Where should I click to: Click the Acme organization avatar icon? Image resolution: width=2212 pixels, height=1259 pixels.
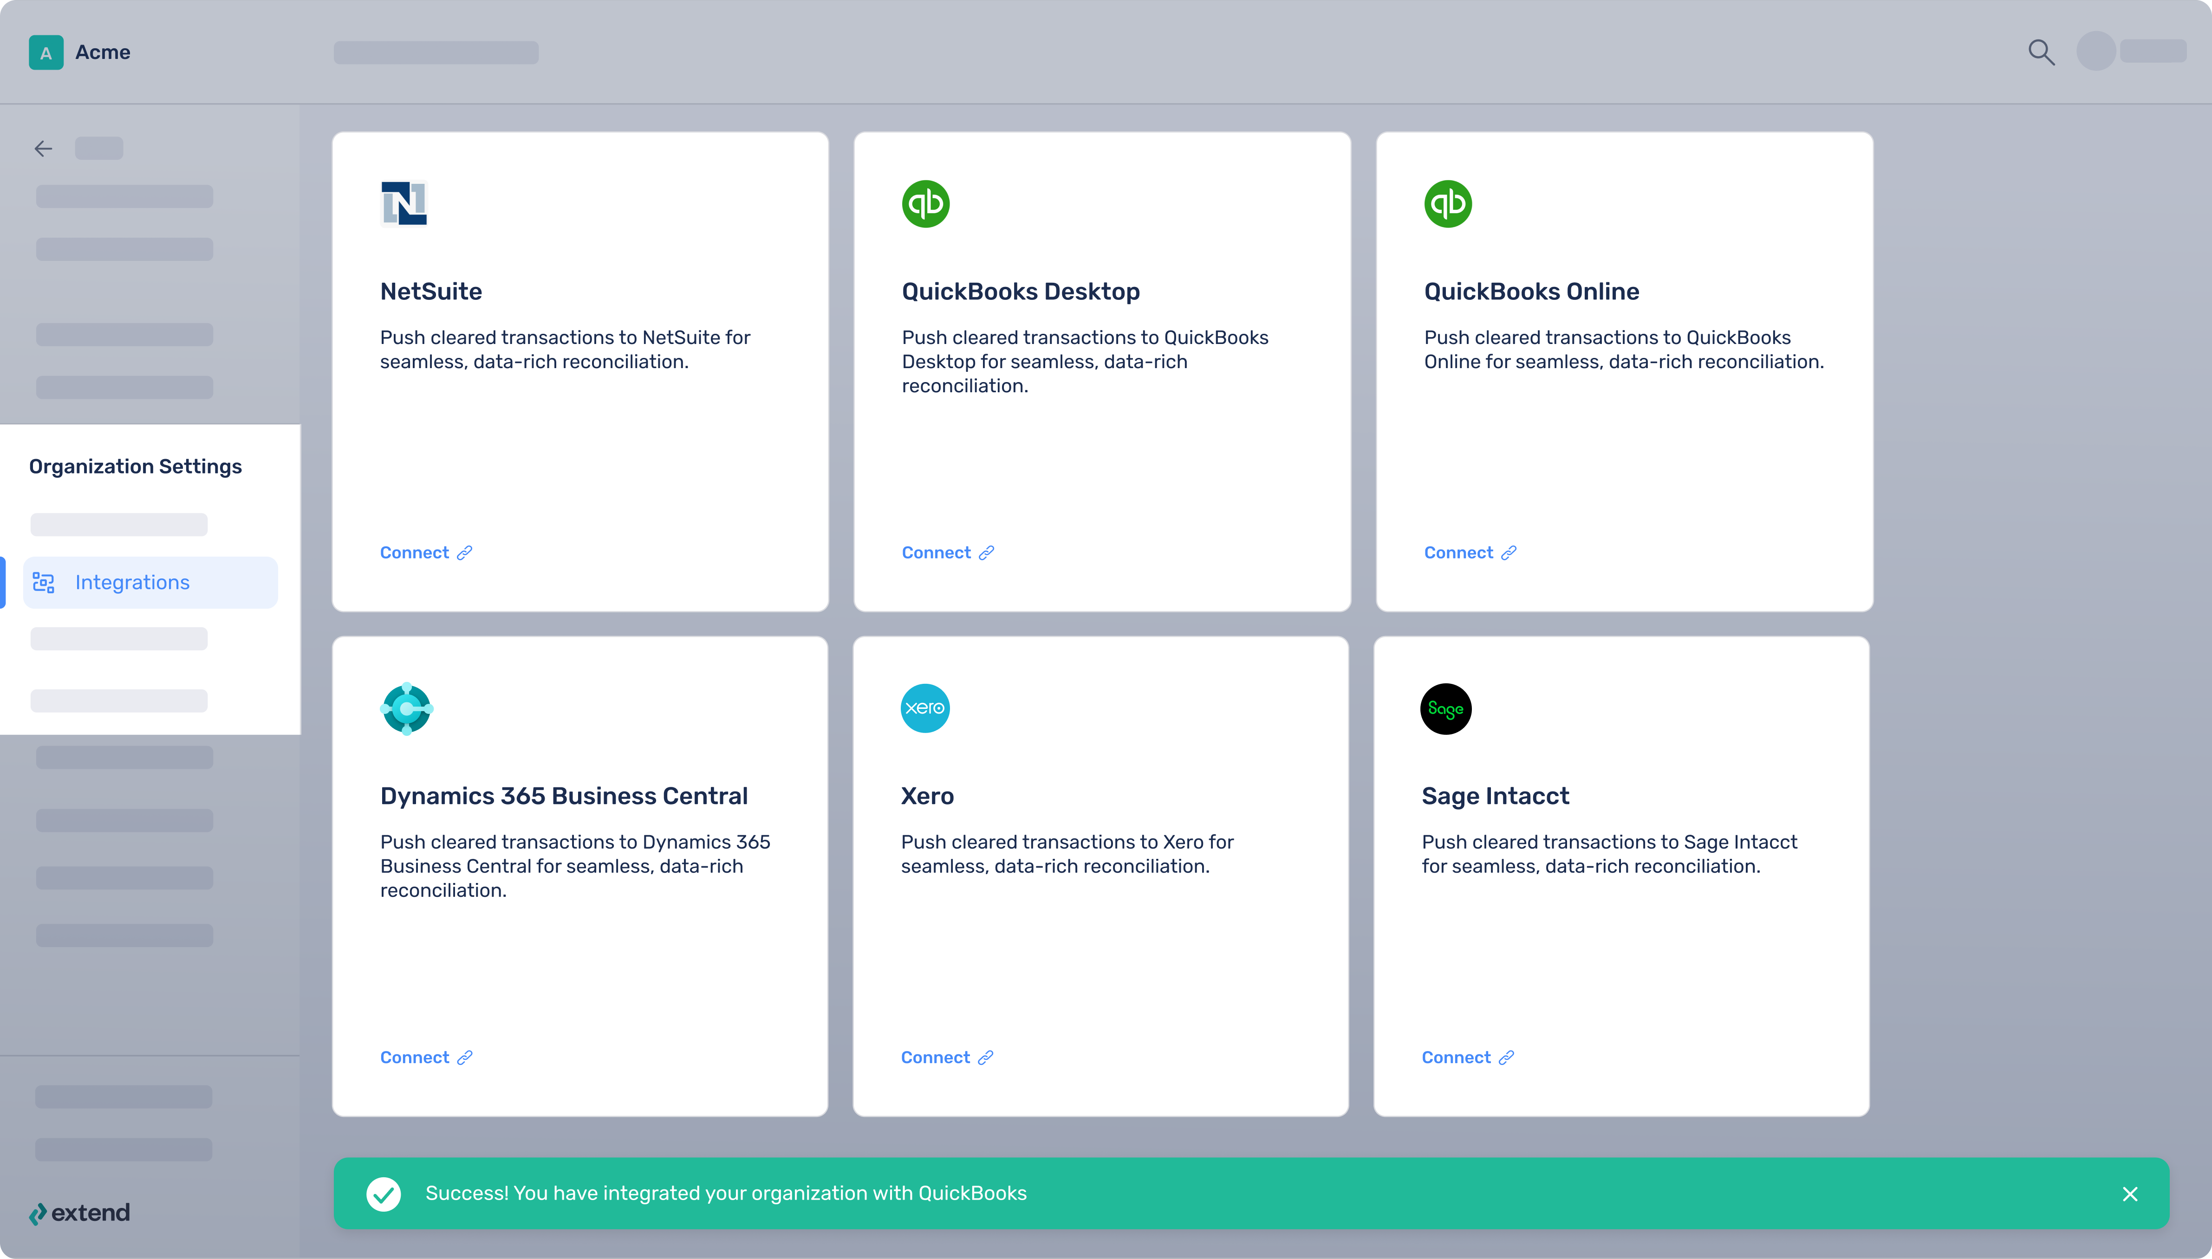pyautogui.click(x=46, y=53)
